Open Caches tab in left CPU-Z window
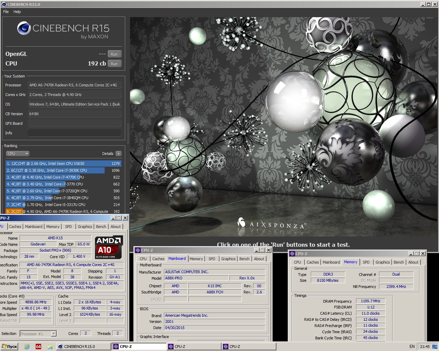 (15, 227)
